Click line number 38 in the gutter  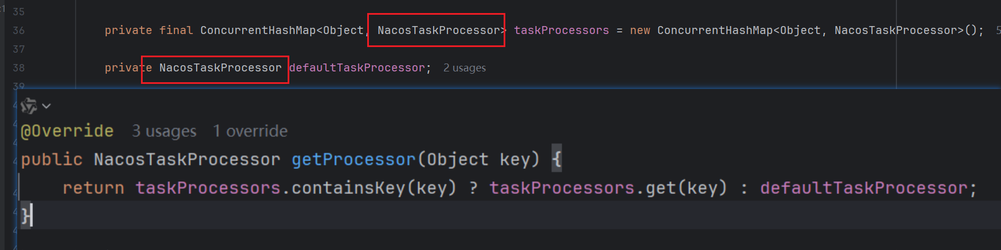pos(19,68)
